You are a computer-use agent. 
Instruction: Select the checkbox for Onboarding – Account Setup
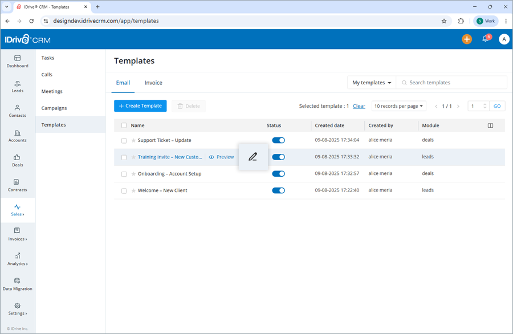tap(124, 173)
